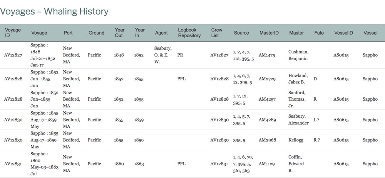The image size is (385, 178).
Task: Open master ID AM1475
Action: click(266, 55)
